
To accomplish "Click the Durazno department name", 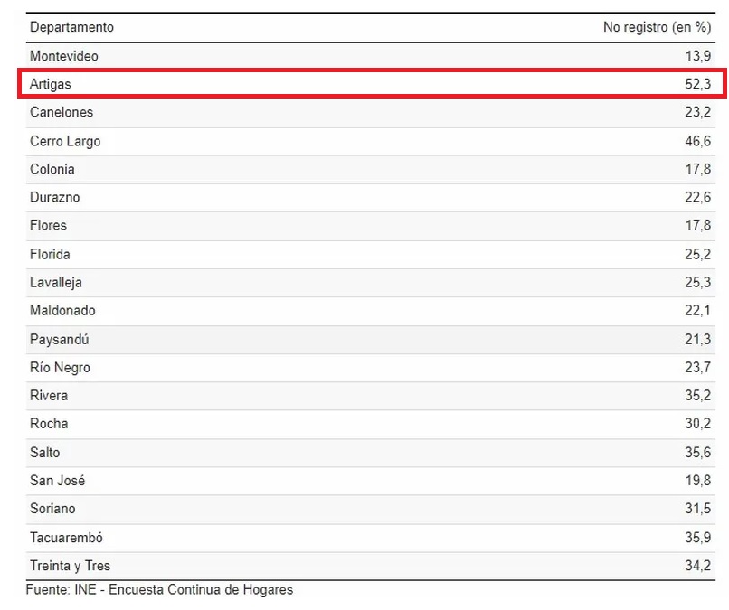I will [x=54, y=197].
